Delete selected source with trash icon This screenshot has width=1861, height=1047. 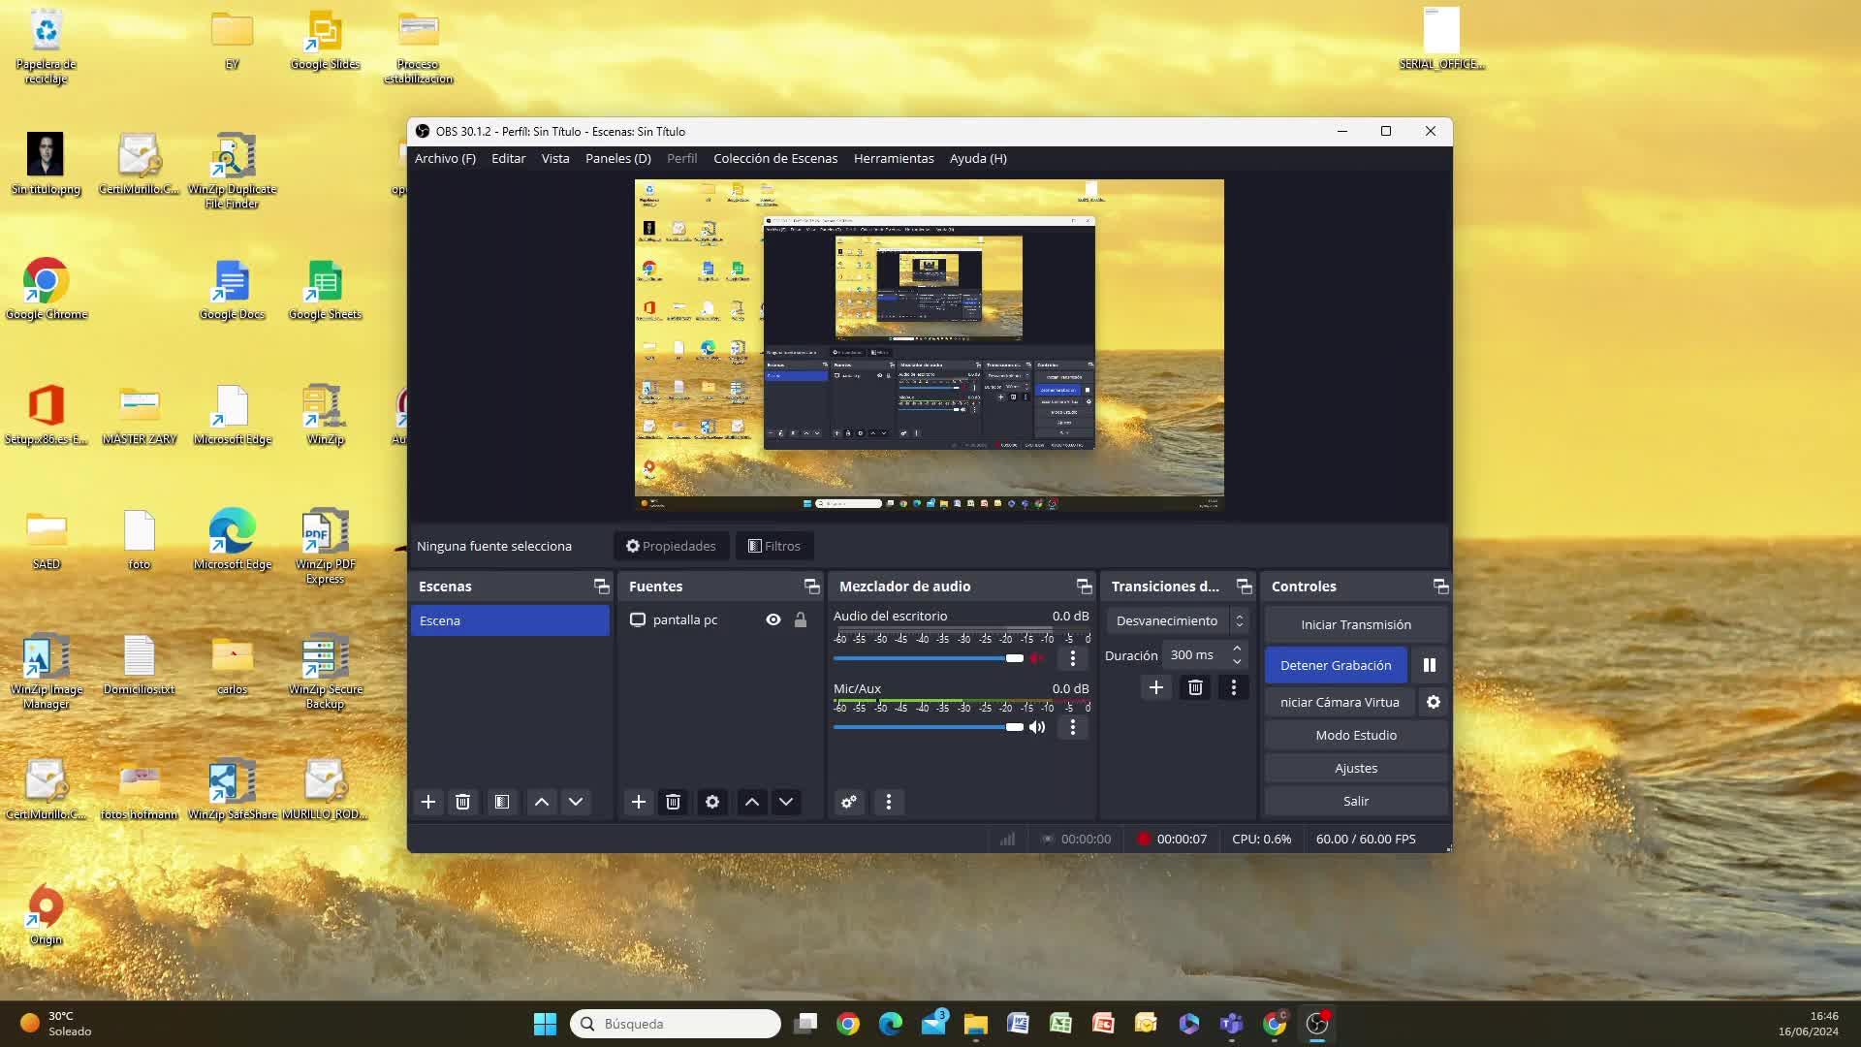pos(673,802)
